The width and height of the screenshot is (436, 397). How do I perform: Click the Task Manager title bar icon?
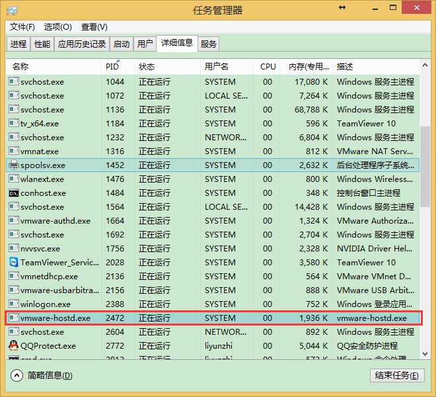click(12, 11)
